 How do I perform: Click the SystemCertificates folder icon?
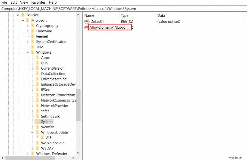(x=32, y=42)
